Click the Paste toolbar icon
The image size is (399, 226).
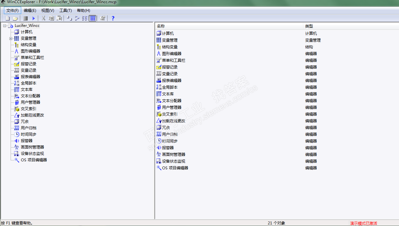click(59, 18)
